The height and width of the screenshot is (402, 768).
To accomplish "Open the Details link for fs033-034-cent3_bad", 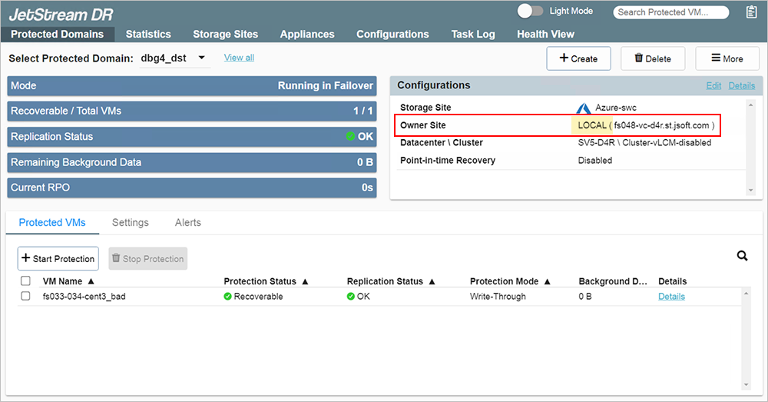I will click(x=671, y=297).
